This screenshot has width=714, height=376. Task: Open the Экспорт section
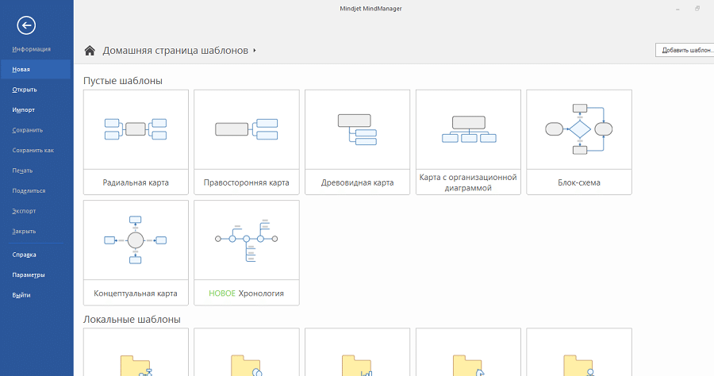tap(24, 211)
